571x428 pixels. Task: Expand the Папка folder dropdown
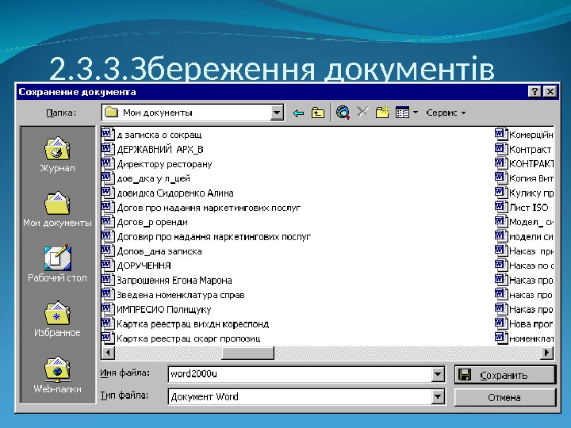pos(277,113)
